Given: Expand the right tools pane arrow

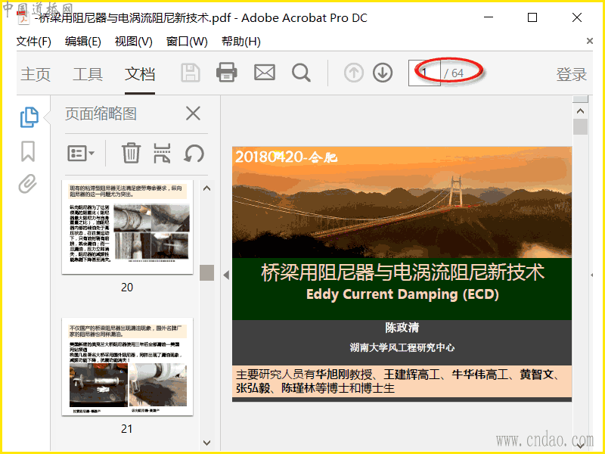Looking at the screenshot, I should 591,275.
